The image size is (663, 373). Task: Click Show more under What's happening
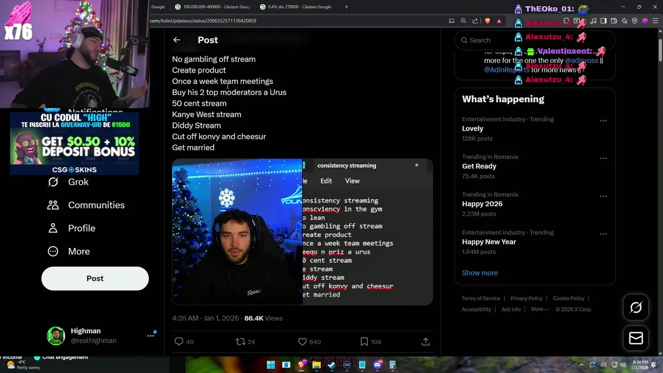pyautogui.click(x=480, y=273)
